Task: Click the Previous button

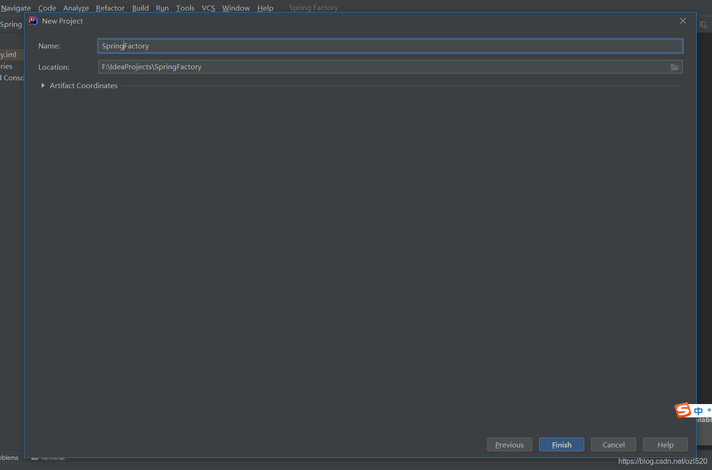Action: pos(510,445)
